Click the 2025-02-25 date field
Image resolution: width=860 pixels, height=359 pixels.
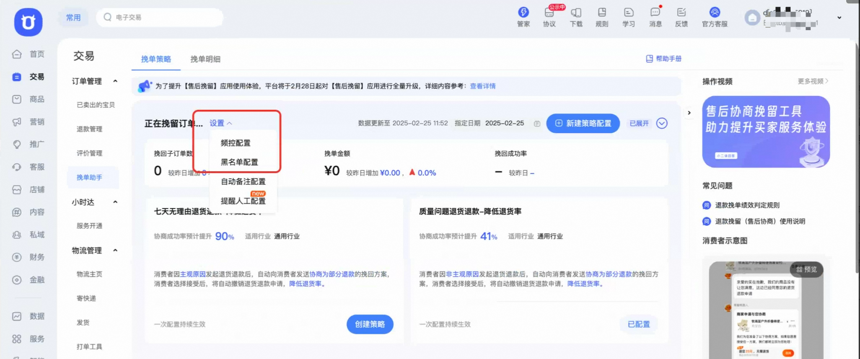click(x=505, y=123)
